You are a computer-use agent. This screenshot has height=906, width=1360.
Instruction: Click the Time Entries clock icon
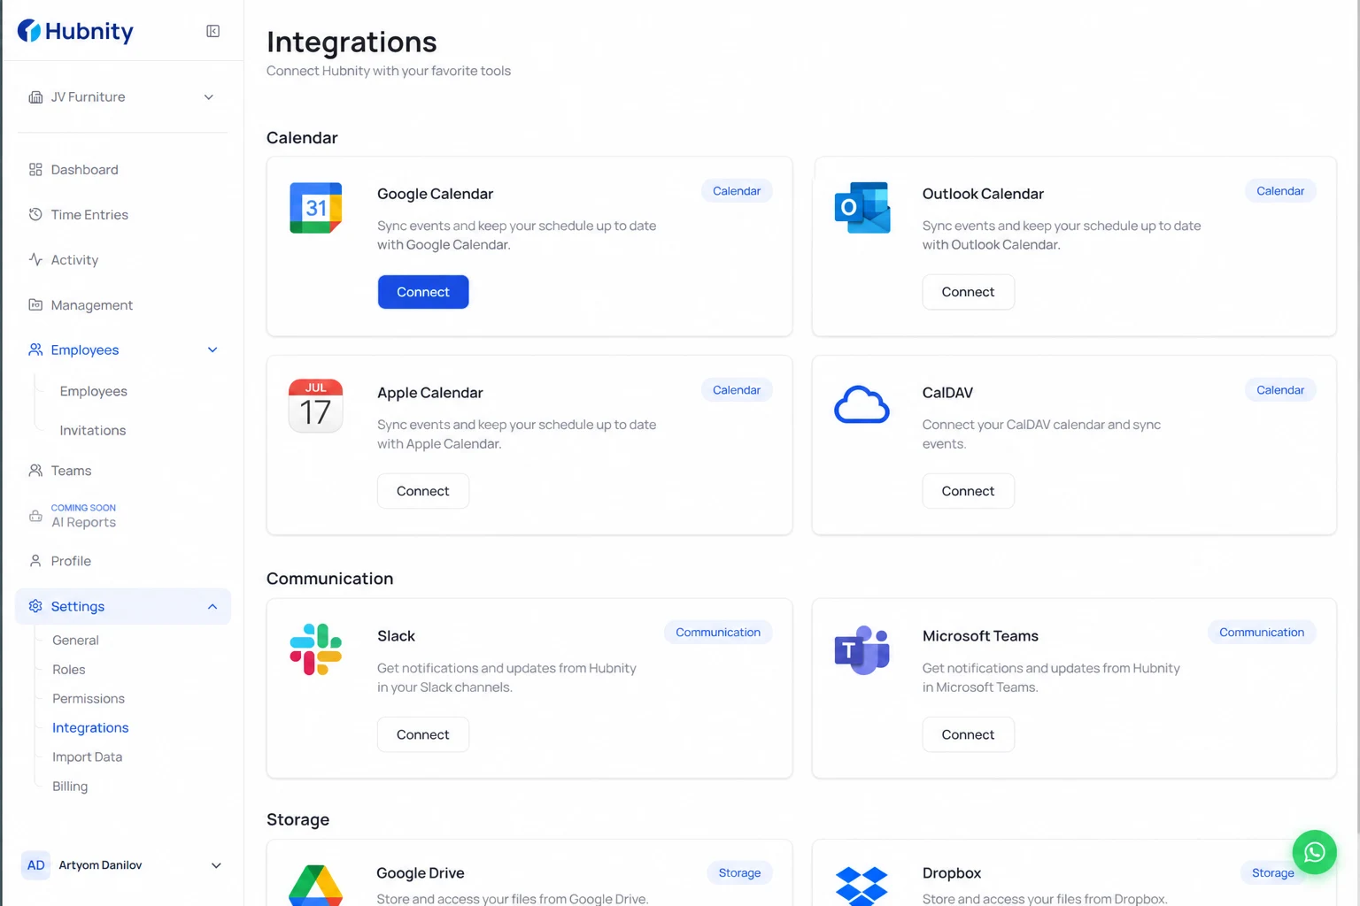click(x=35, y=215)
